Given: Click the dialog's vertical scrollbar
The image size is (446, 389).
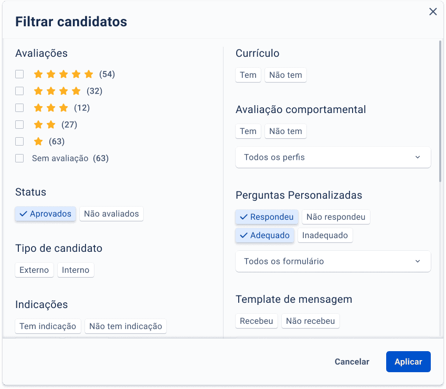Looking at the screenshot, I should click(x=440, y=110).
